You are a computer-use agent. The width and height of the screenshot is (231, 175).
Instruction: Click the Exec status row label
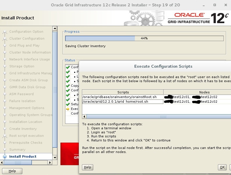[75, 109]
